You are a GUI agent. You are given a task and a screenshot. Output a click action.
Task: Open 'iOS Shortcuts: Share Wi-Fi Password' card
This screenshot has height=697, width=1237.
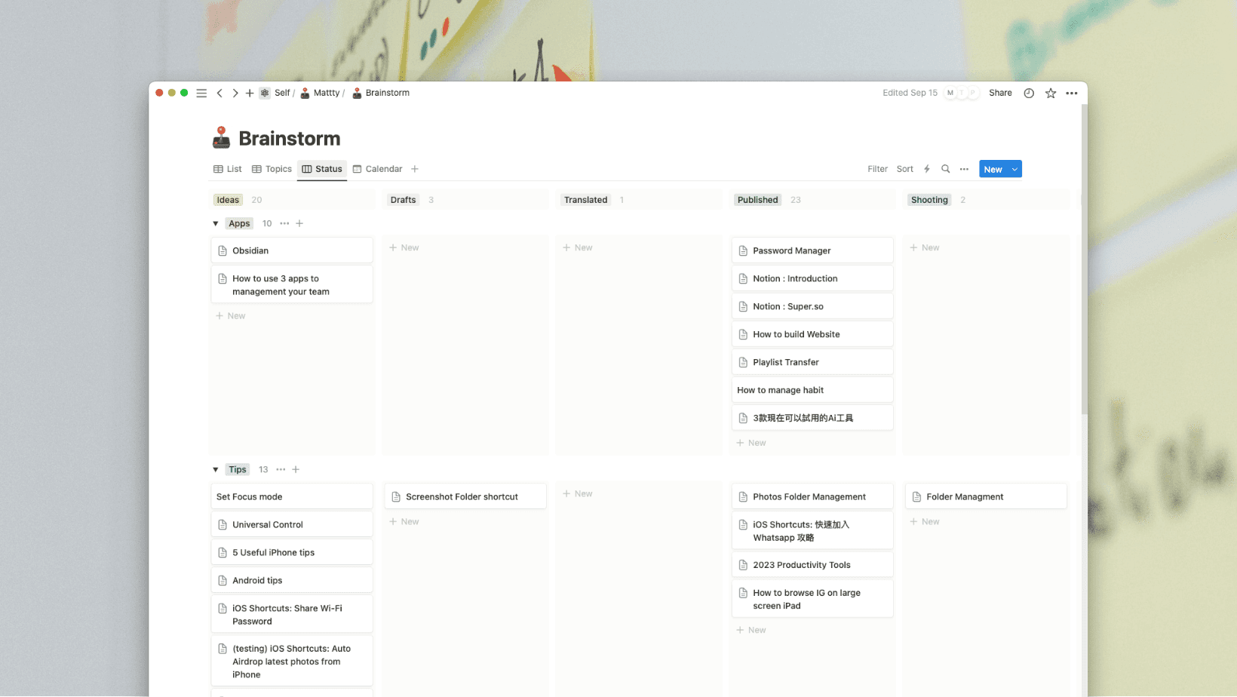292,614
